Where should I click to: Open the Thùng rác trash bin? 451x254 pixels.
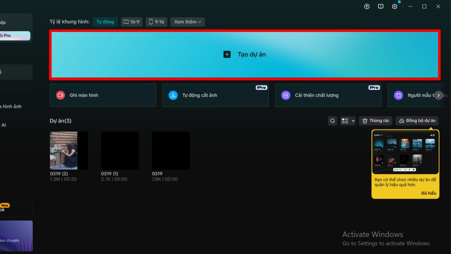[375, 120]
